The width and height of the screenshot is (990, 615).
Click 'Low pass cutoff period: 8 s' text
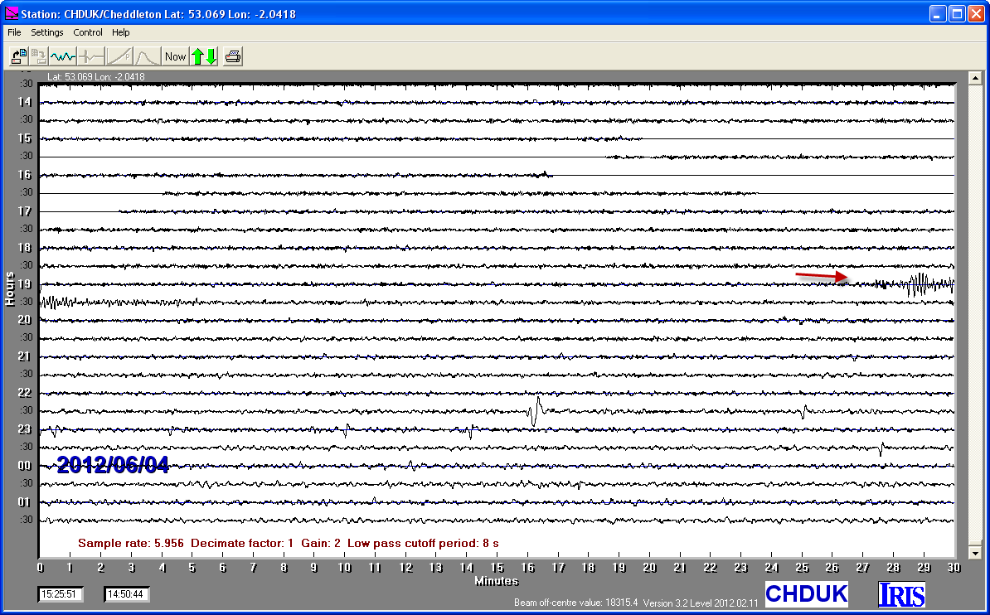[x=423, y=543]
